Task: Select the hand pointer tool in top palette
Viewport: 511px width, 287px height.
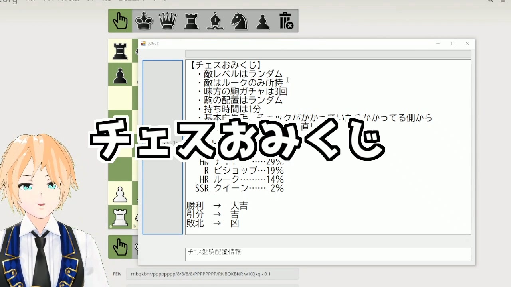Action: pos(120,21)
